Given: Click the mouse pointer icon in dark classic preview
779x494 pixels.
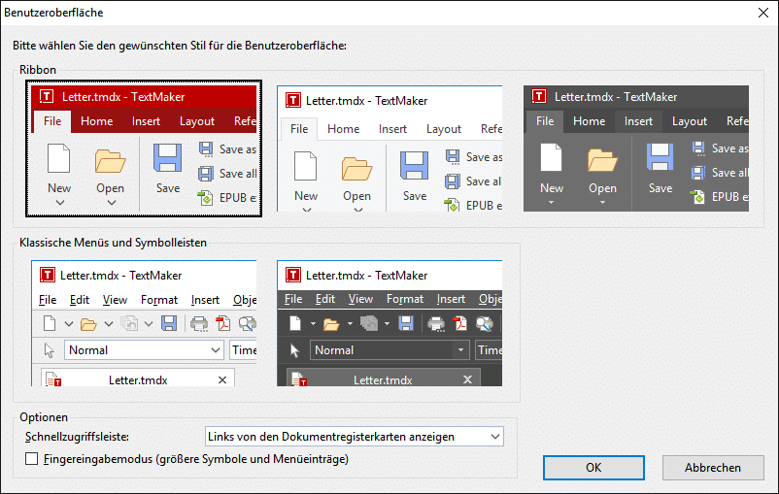Looking at the screenshot, I should (x=294, y=350).
